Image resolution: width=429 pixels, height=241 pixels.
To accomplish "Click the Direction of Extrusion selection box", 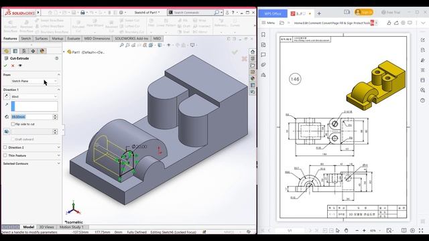I will click(x=34, y=106).
